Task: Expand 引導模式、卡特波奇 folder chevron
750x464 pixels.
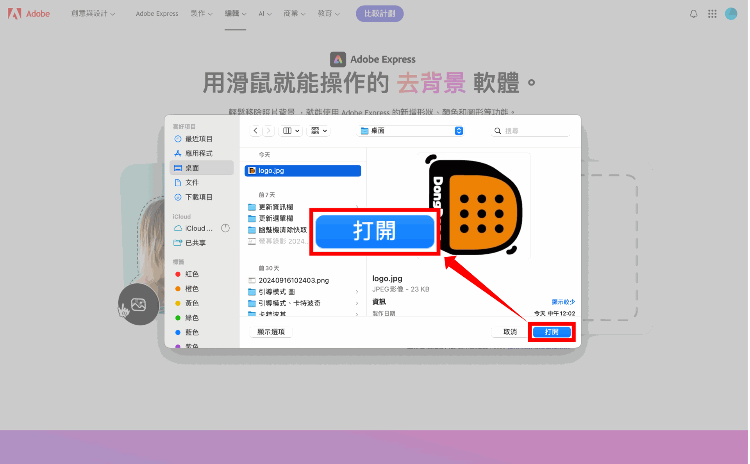Action: click(x=357, y=303)
